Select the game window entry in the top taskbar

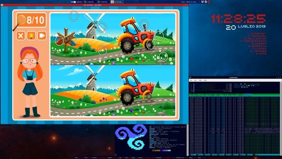[x=117, y=2]
